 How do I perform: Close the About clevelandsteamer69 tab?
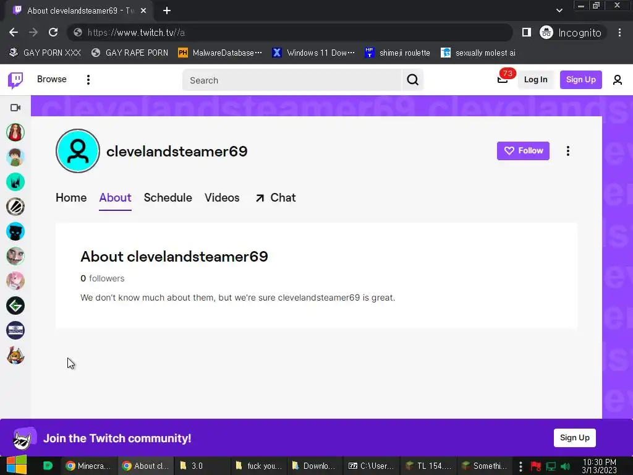[x=143, y=11]
